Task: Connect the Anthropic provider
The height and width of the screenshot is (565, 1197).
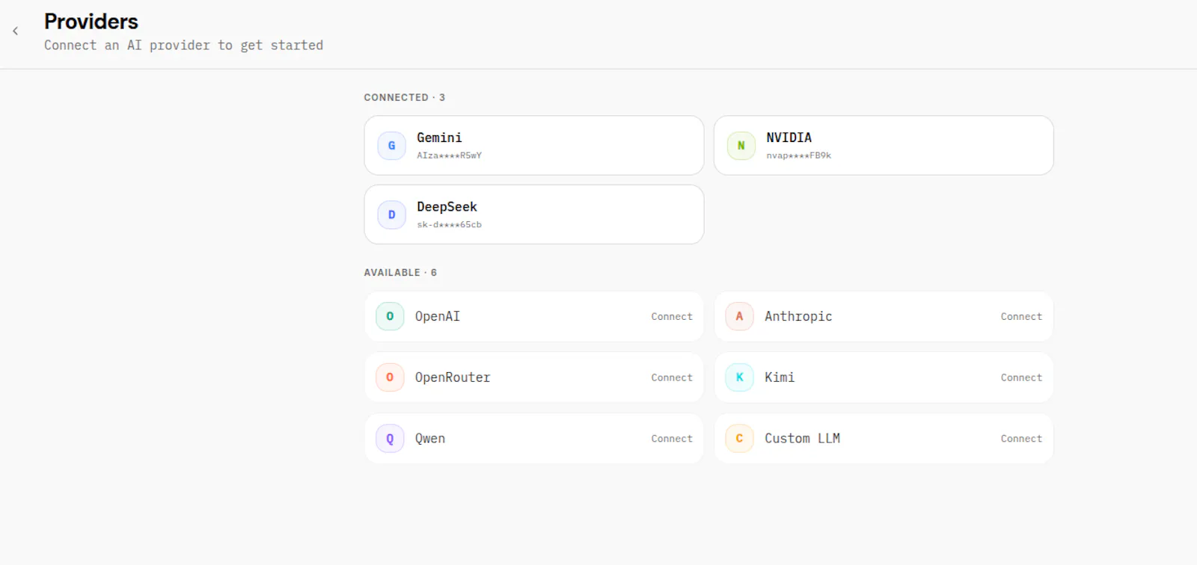Action: coord(1021,317)
